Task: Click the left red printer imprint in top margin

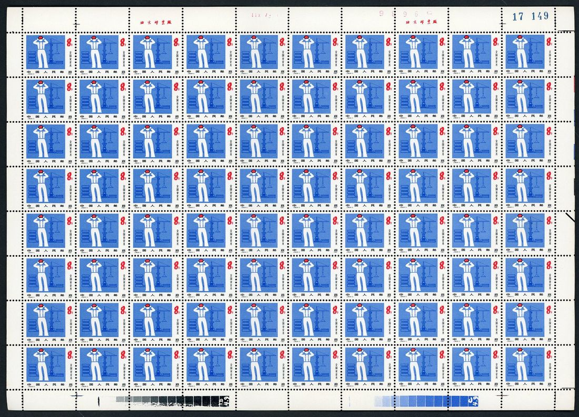Action: (151, 23)
